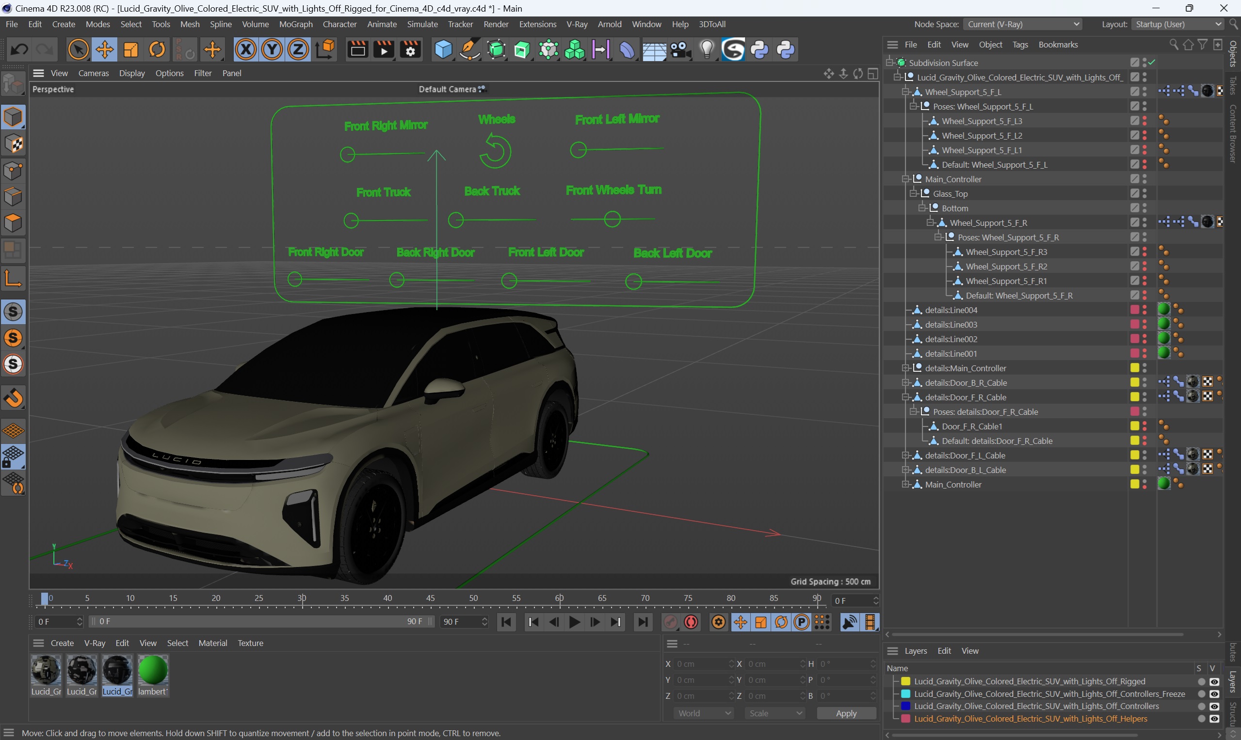This screenshot has height=740, width=1241.
Task: Open the Material Manager Texture menu
Action: pos(250,643)
